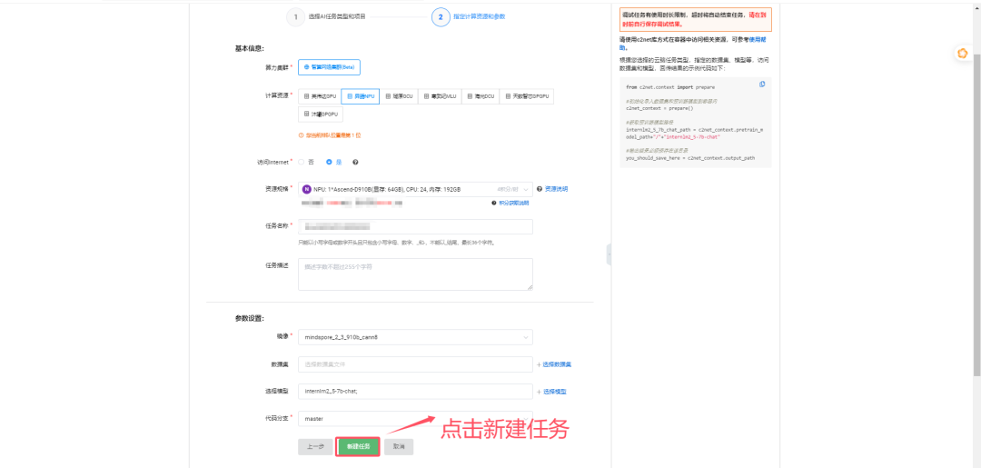The height and width of the screenshot is (468, 981).
Task: Open the code branch dropdown showing master
Action: (415, 419)
